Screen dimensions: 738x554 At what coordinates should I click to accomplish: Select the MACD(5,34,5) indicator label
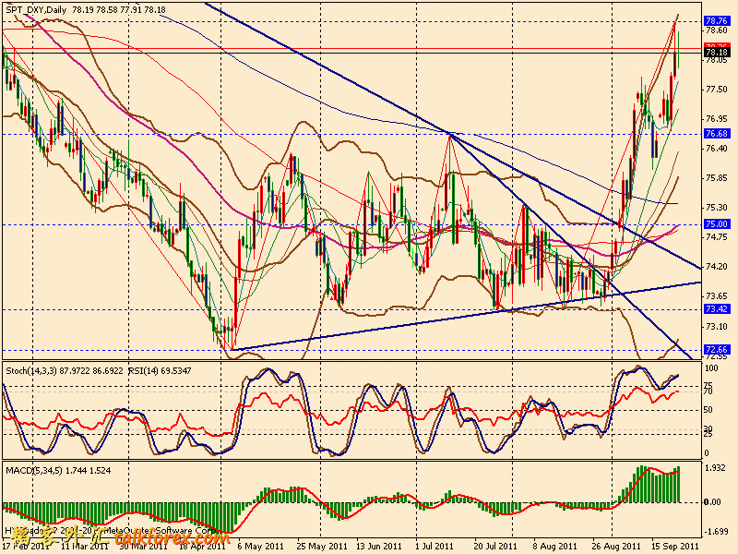coord(58,470)
